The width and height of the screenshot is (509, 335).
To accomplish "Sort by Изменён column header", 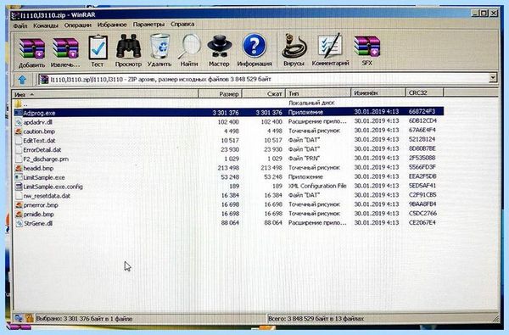I will [378, 93].
